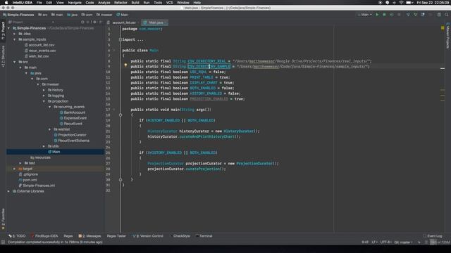
Task: Click the Wi-Fi icon in the menu bar
Action: [401, 3]
